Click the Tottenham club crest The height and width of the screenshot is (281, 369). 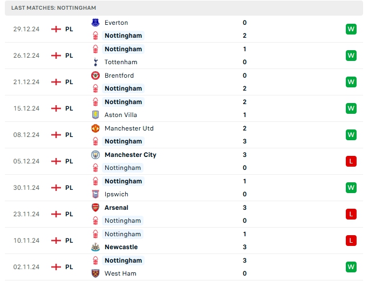coord(95,62)
